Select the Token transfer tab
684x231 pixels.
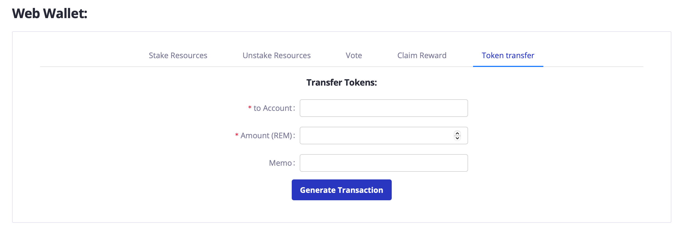click(508, 55)
